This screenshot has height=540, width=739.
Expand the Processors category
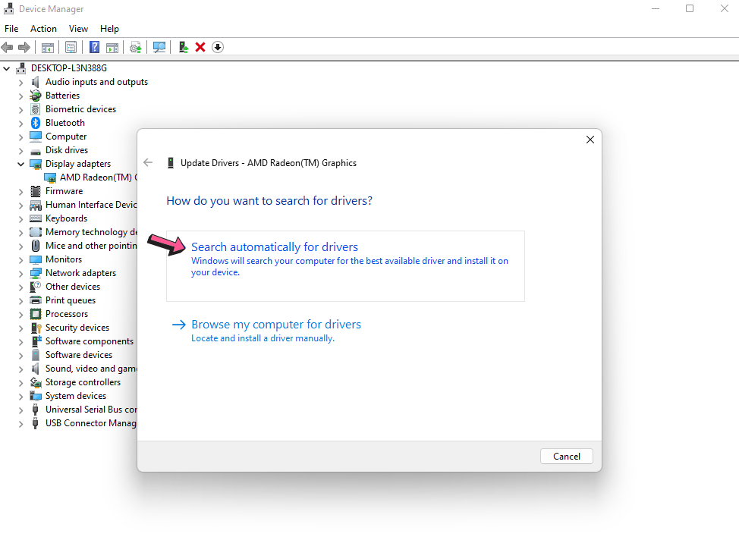(20, 315)
